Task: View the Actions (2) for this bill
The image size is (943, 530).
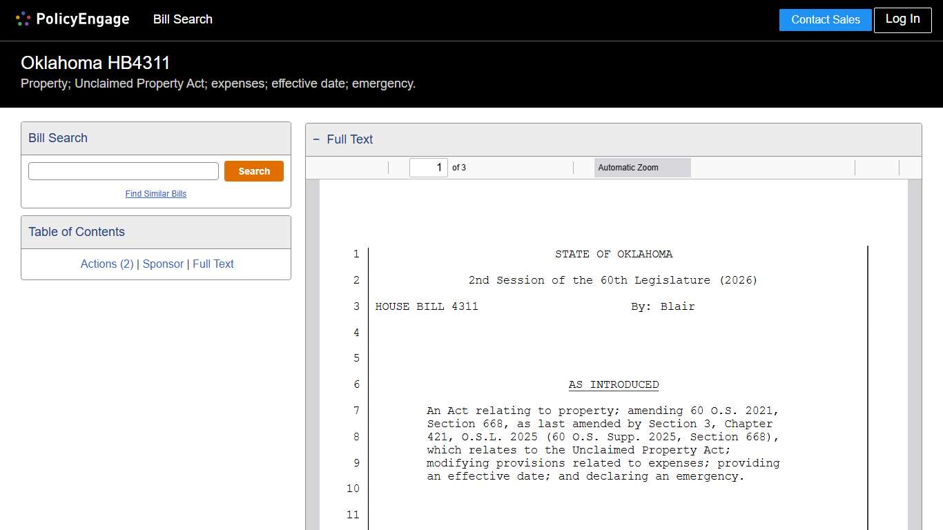Action: [x=107, y=264]
